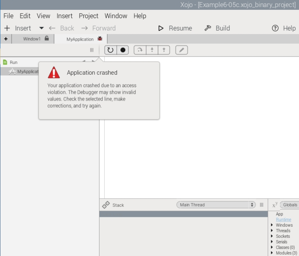The image size is (299, 256).
Task: Click the 'Application crashed' heading text
Action: [92, 73]
